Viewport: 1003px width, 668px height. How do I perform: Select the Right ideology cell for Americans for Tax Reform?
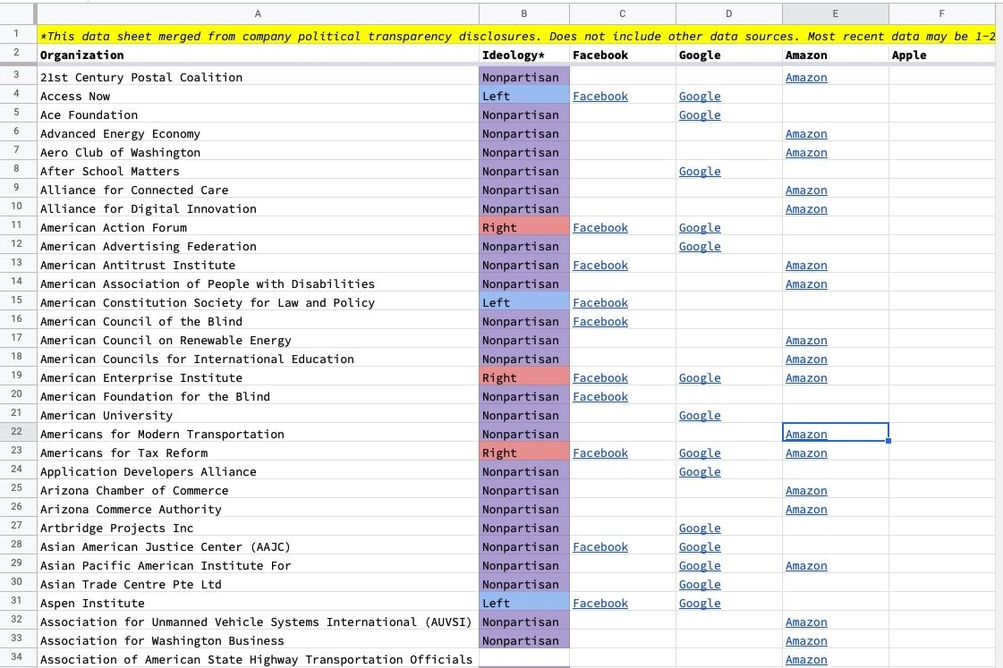click(x=523, y=452)
